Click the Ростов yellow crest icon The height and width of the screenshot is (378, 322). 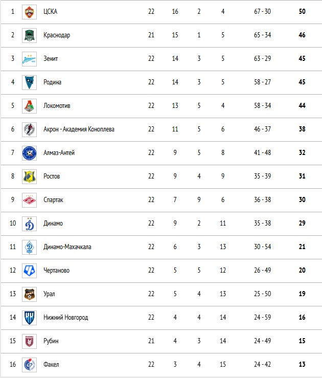29,176
